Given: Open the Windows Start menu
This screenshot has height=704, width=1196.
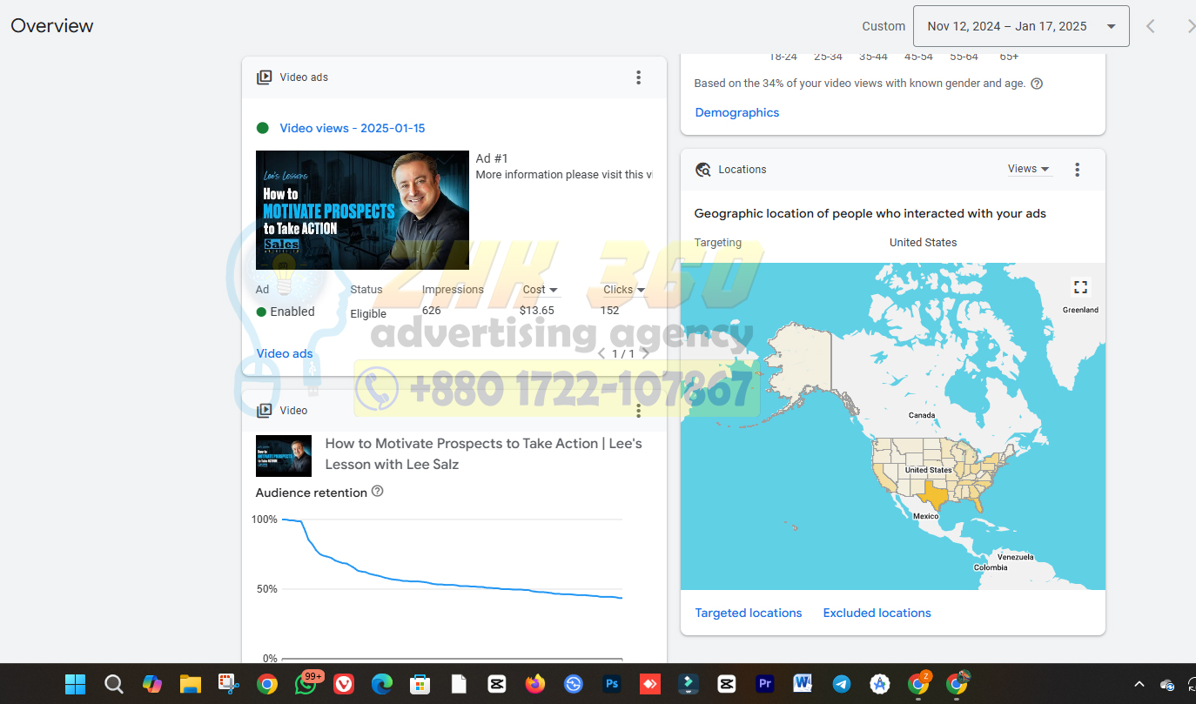Looking at the screenshot, I should (x=76, y=684).
